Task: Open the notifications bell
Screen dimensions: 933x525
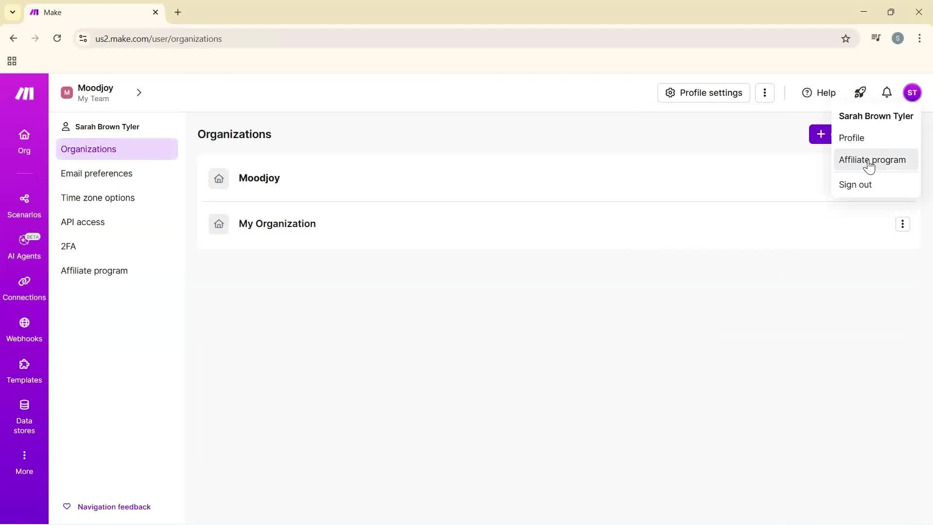Action: tap(887, 92)
